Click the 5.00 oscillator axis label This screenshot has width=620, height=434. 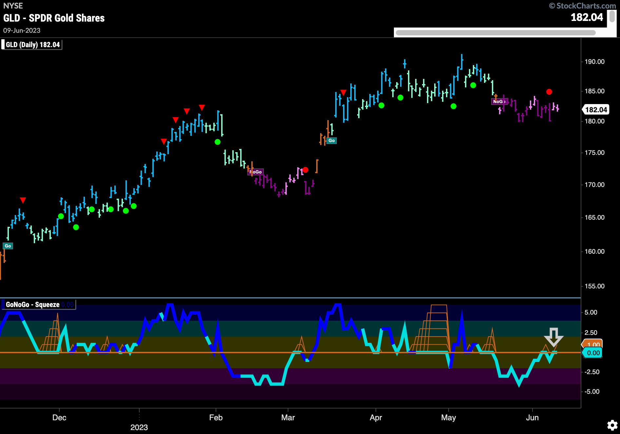pyautogui.click(x=591, y=312)
